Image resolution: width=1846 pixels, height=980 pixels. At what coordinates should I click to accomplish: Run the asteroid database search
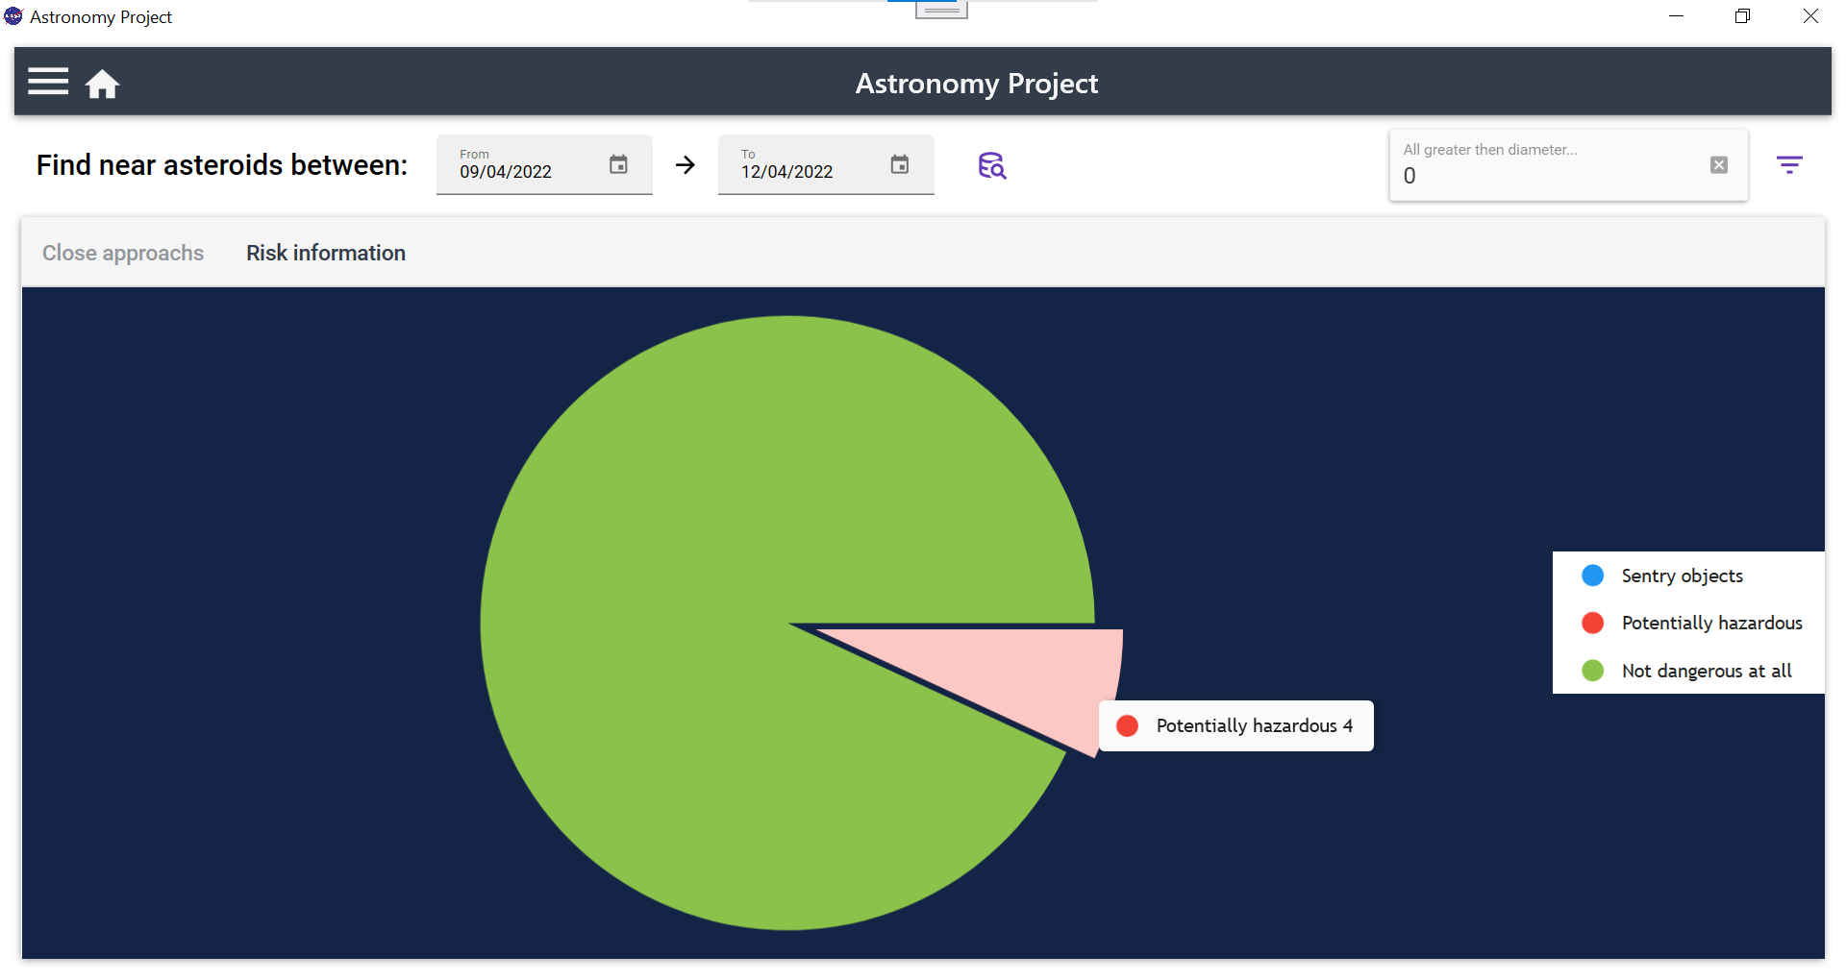(x=992, y=165)
